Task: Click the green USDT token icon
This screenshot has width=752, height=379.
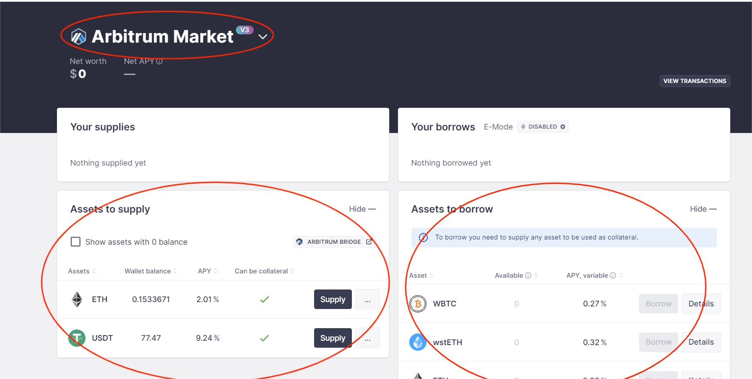Action: 77,338
